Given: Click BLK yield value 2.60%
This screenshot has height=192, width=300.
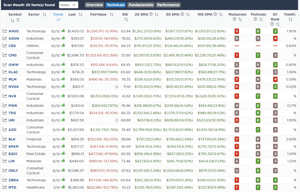Looking at the screenshot, I should 291,139.
